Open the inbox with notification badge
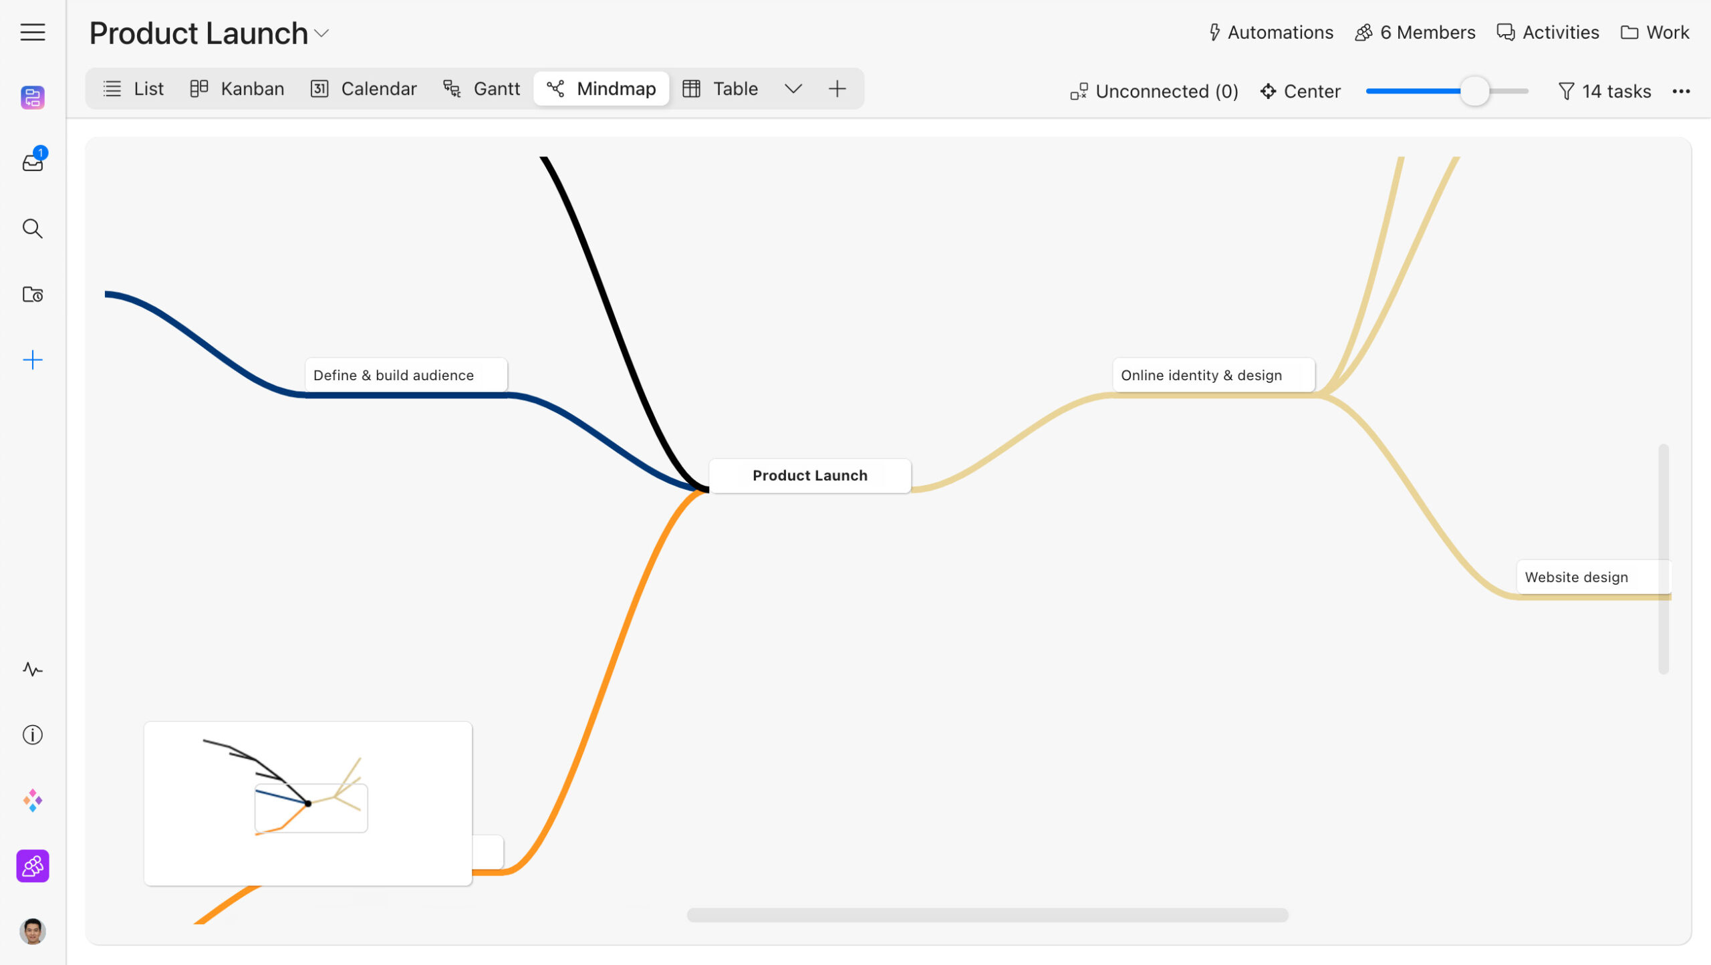 (32, 162)
